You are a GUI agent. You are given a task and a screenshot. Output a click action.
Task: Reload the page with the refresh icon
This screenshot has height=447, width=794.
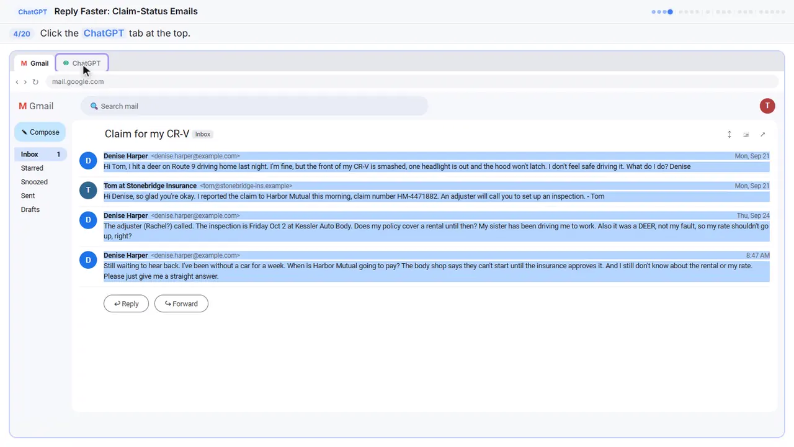pos(35,82)
